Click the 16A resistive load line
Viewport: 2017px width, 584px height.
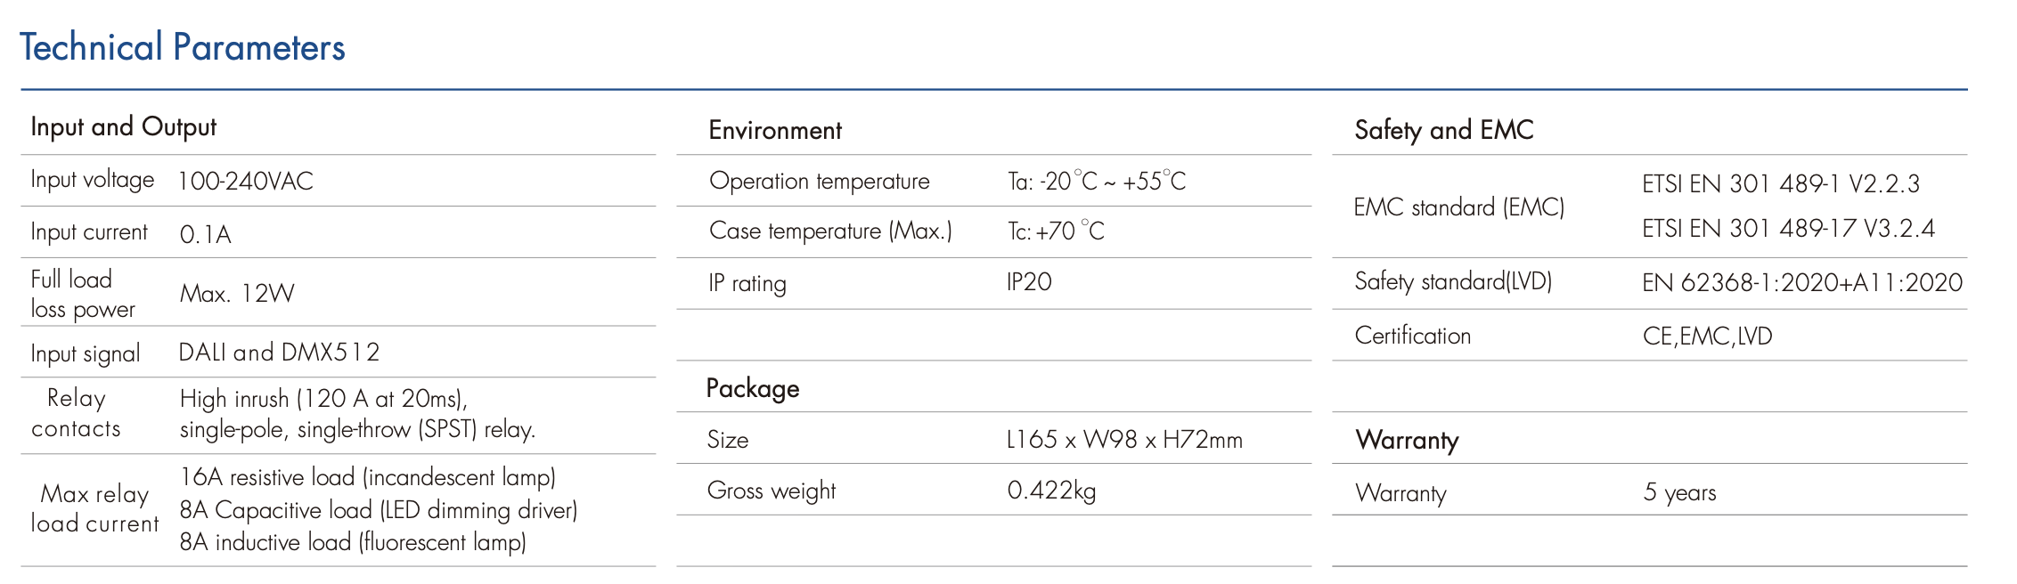pyautogui.click(x=367, y=477)
